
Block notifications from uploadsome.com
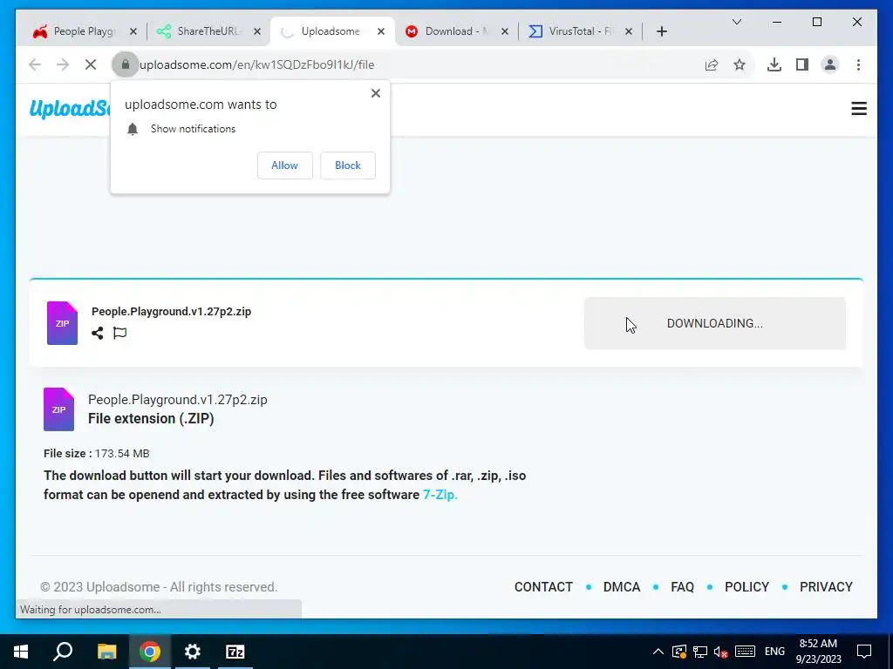pyautogui.click(x=347, y=165)
